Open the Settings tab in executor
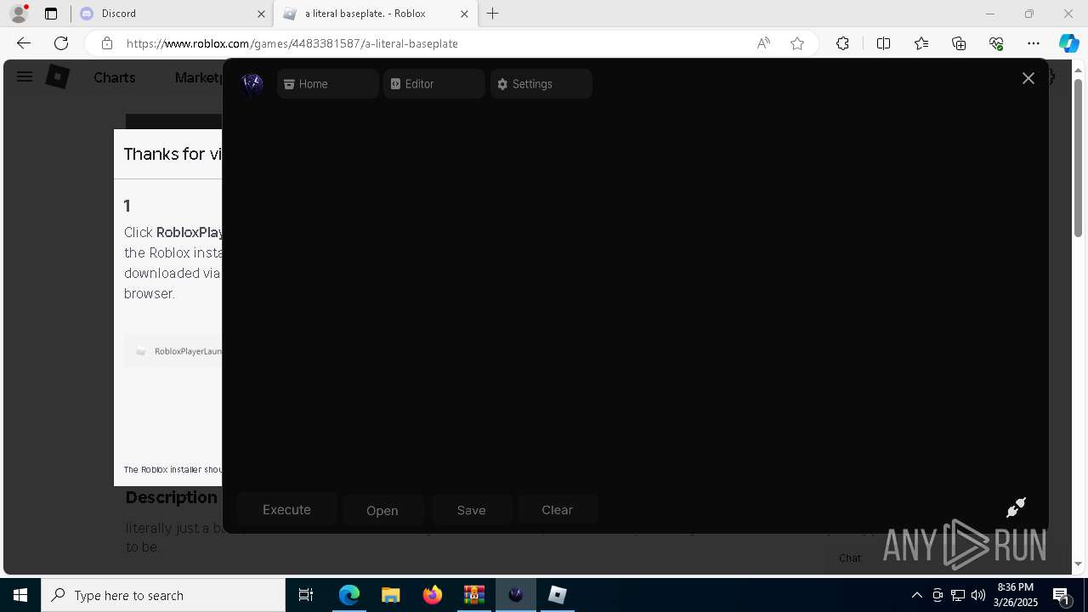Screen dimensions: 1088x612 click(541, 84)
